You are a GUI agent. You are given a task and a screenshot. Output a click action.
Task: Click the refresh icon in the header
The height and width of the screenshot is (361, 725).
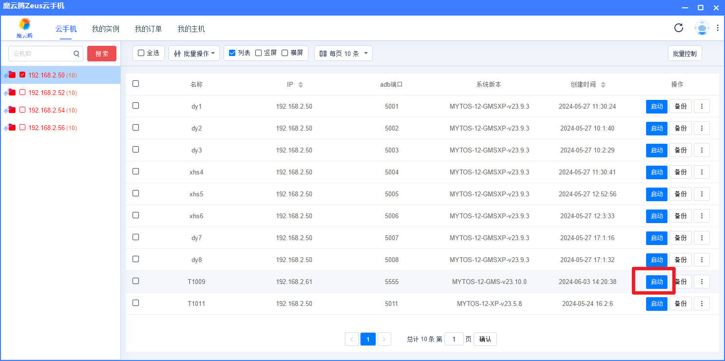point(678,28)
